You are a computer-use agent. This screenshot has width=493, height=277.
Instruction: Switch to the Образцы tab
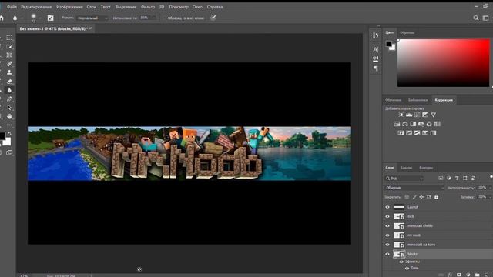(407, 32)
